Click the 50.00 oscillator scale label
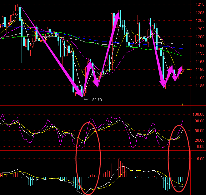The image size is (206, 195). click(199, 131)
